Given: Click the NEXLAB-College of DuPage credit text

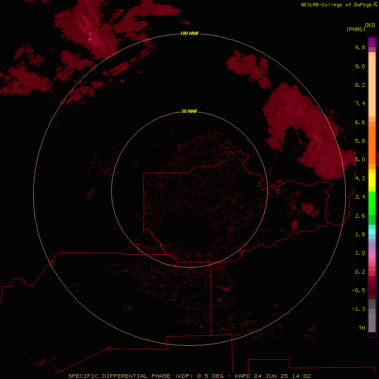Looking at the screenshot, I should [336, 5].
